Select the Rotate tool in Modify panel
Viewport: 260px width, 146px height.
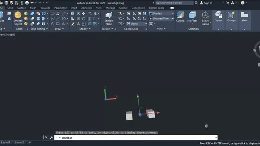click(x=84, y=19)
